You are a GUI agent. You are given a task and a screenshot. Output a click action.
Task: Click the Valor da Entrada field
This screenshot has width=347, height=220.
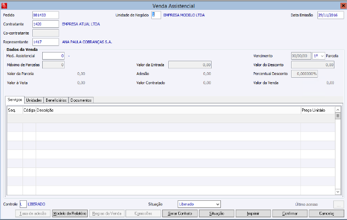tap(190, 65)
